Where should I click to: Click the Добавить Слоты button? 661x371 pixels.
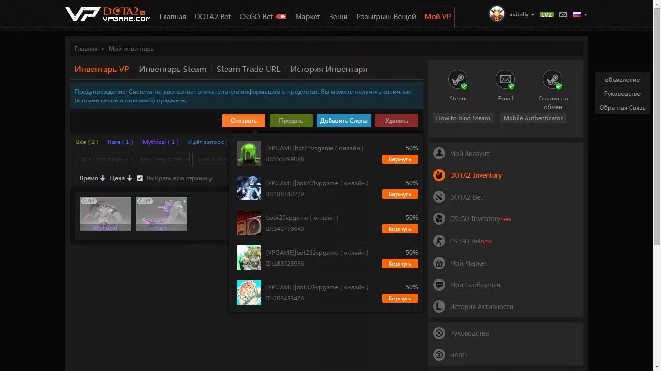tap(344, 121)
